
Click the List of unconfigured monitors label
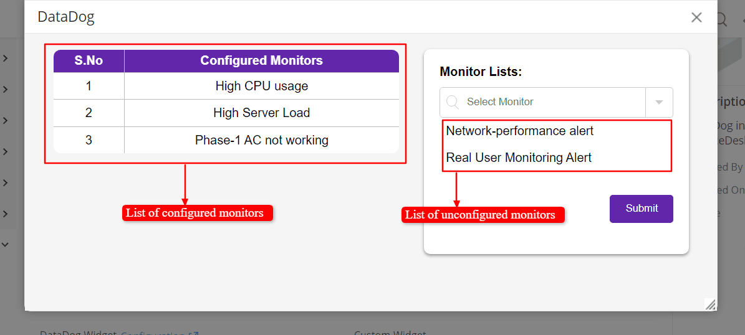(480, 215)
